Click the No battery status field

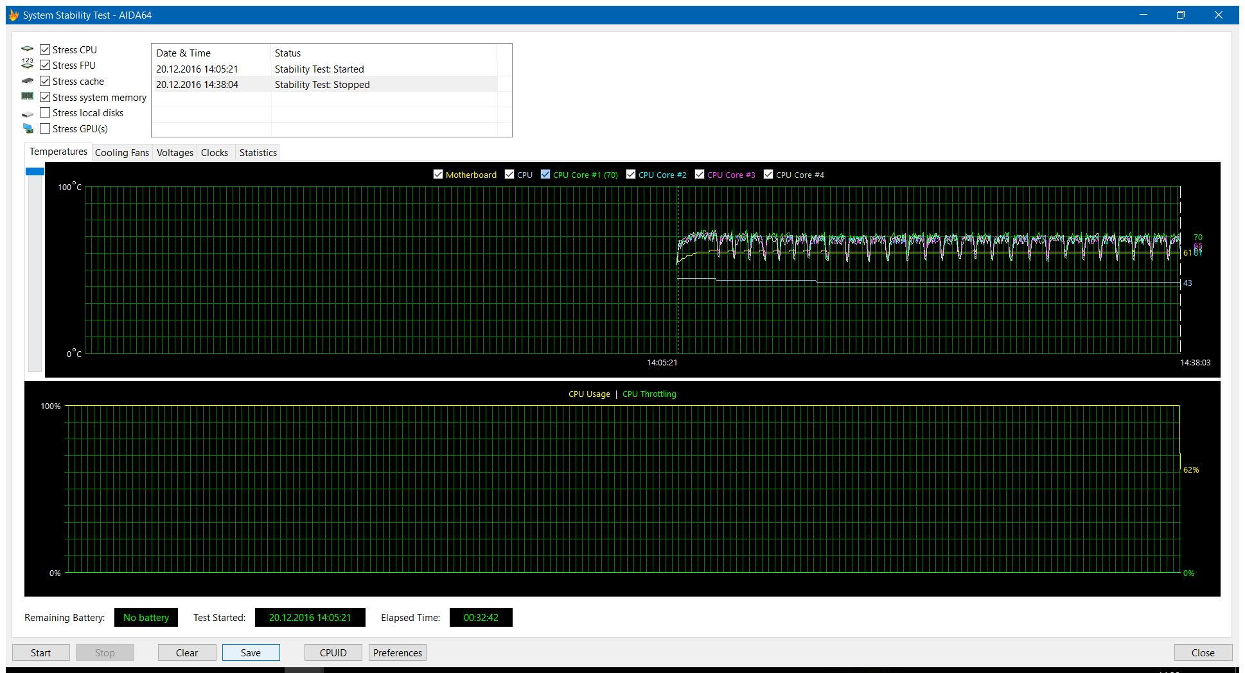[146, 617]
